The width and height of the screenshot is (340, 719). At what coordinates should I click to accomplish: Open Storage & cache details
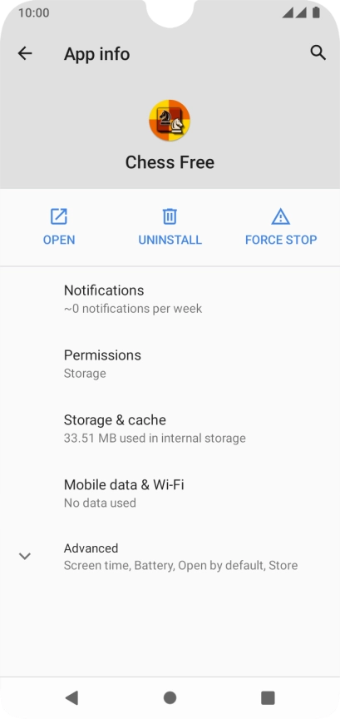point(170,429)
